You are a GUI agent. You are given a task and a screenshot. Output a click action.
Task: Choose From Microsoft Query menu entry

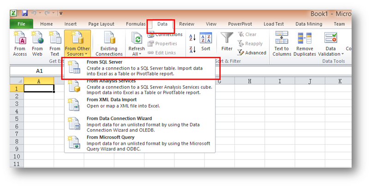click(x=140, y=143)
